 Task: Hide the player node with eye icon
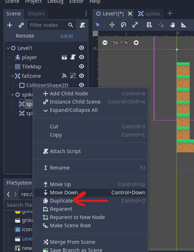click(82, 57)
